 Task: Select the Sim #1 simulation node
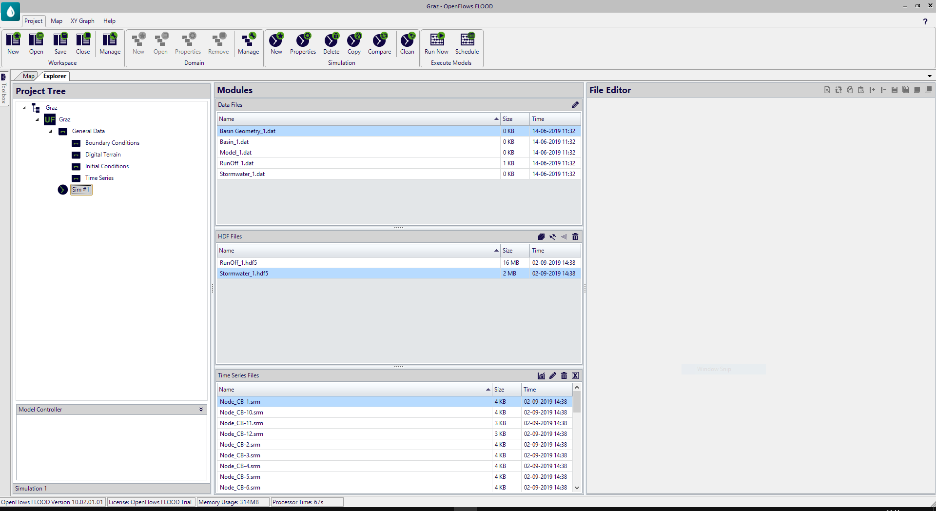click(81, 190)
